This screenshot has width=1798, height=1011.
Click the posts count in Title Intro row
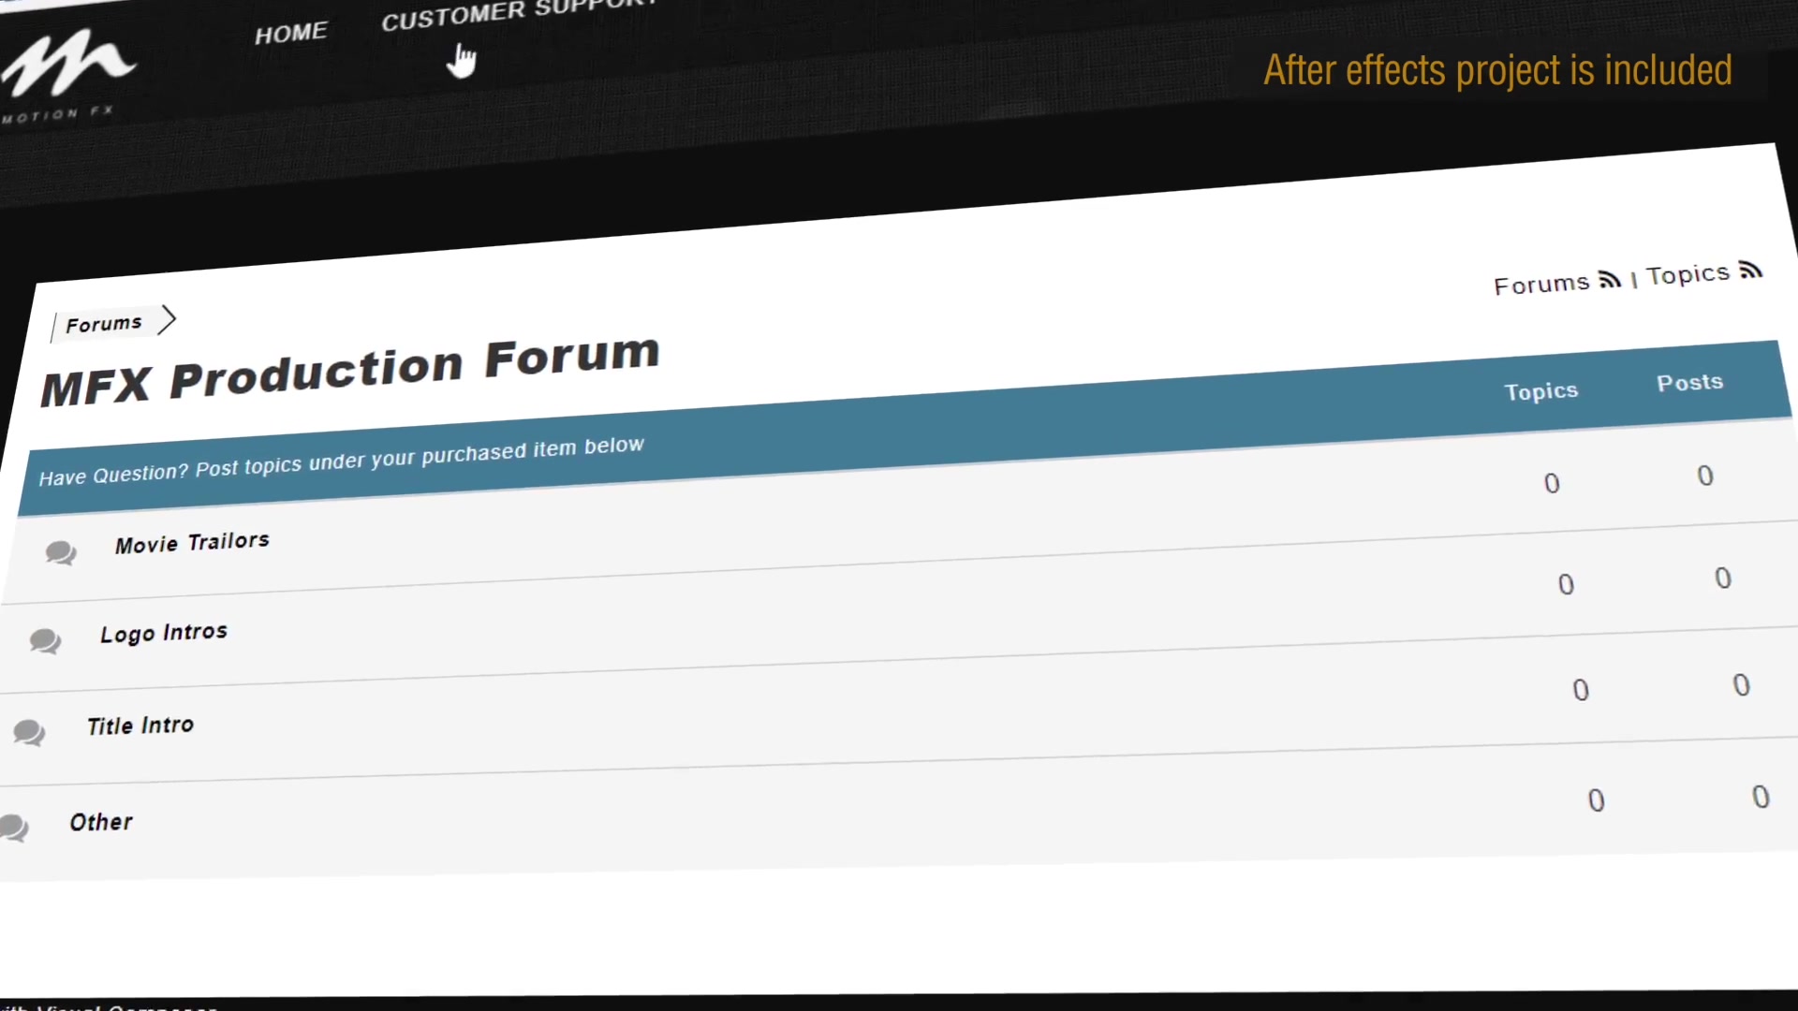click(1741, 684)
